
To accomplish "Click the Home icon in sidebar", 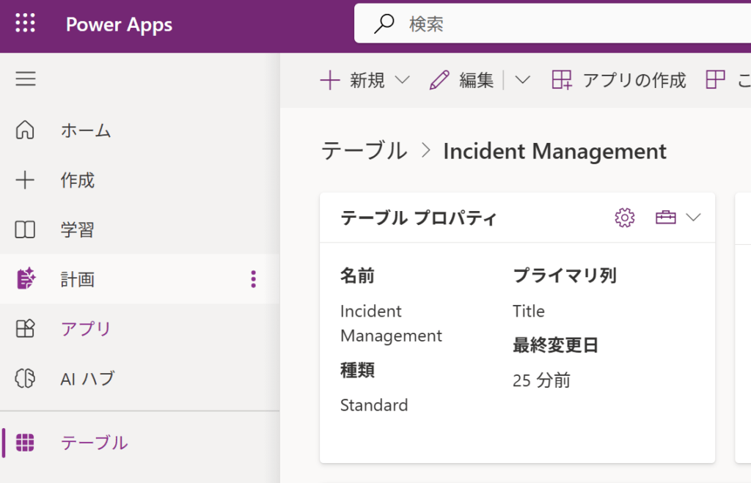I will [26, 130].
